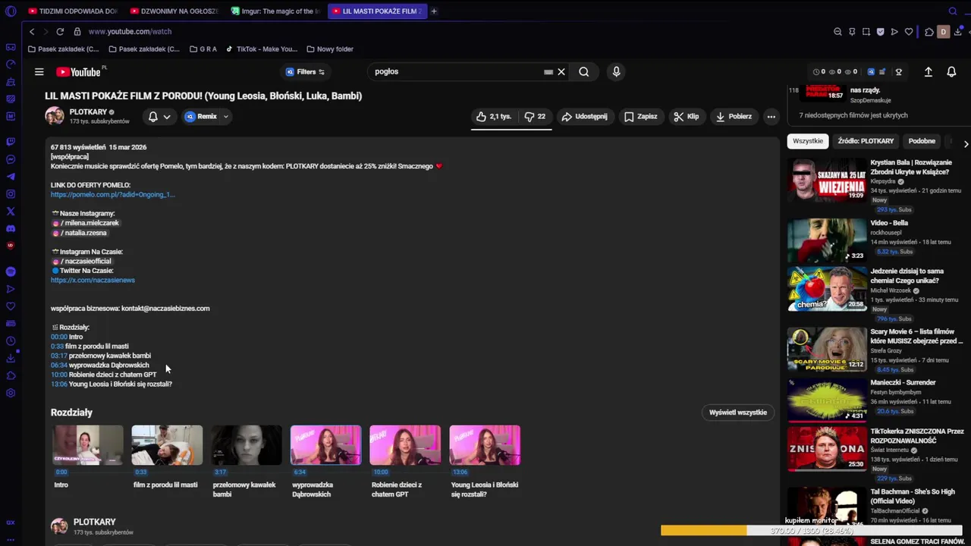Open the Twitch icon in Opera sidebar
971x546 pixels.
pos(11,142)
